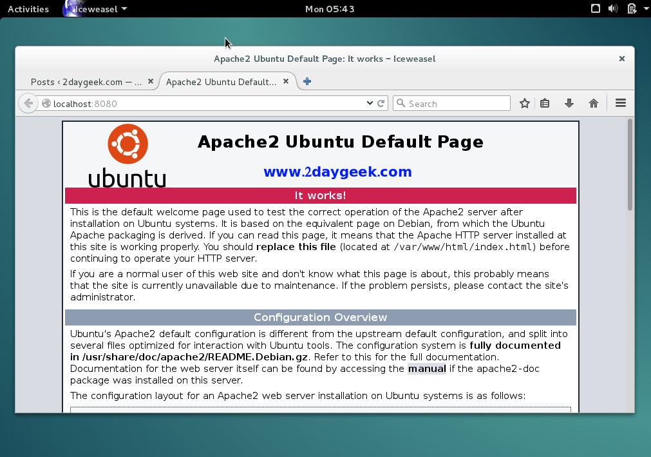Screen dimensions: 651x457
Task: Follow the manual link
Action: tap(427, 369)
